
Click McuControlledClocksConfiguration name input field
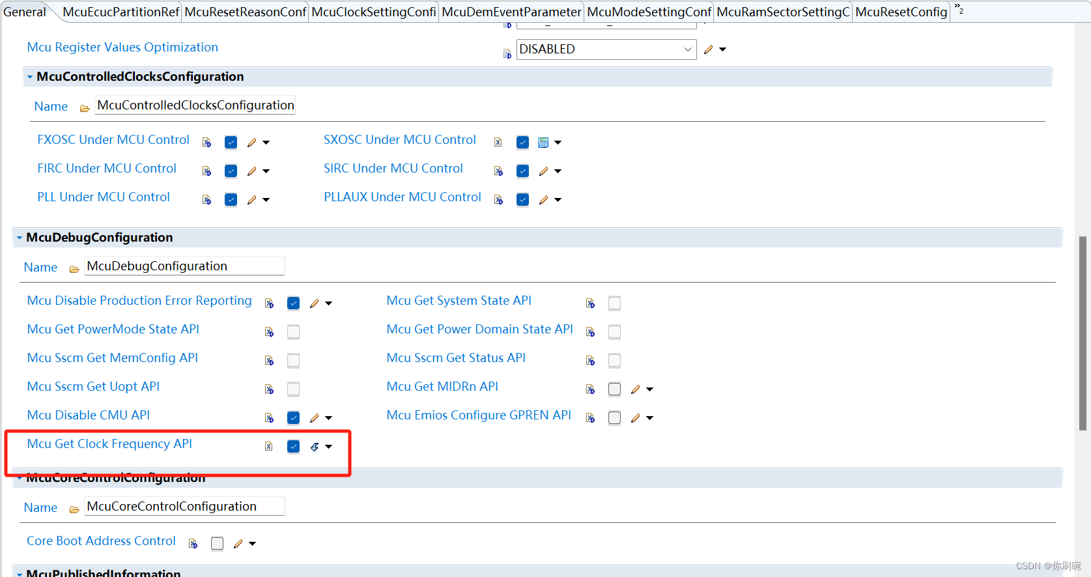click(x=195, y=106)
